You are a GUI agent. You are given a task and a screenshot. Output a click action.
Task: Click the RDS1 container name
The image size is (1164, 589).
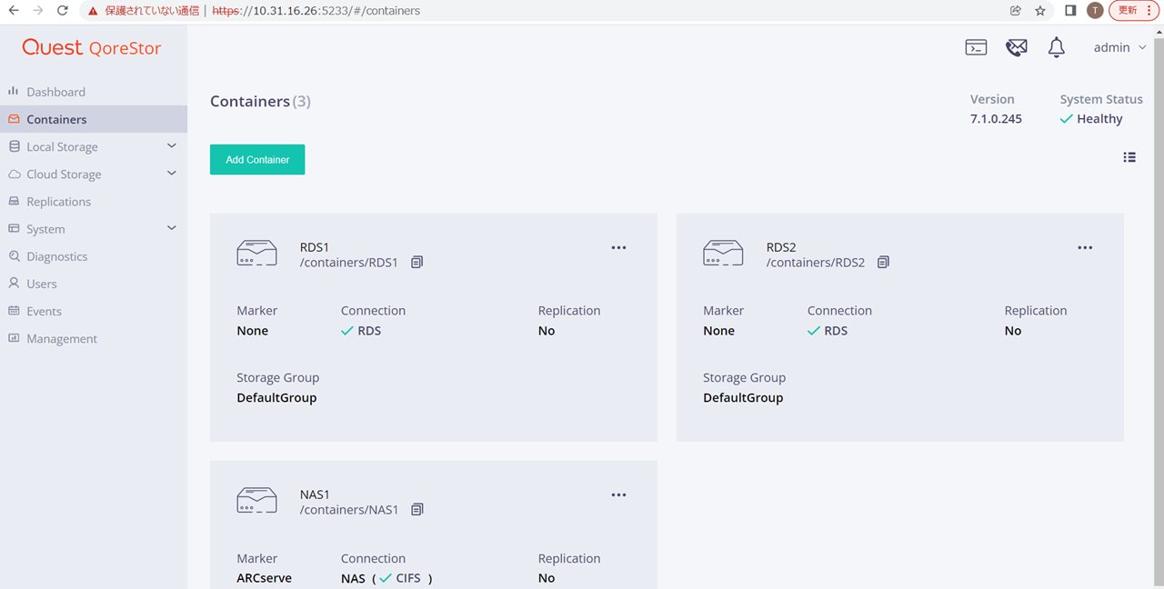(315, 247)
